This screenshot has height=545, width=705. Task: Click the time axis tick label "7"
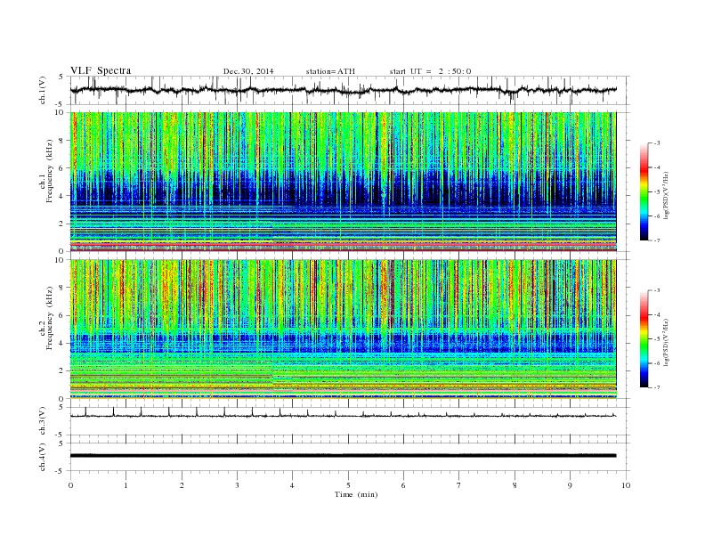pos(459,485)
